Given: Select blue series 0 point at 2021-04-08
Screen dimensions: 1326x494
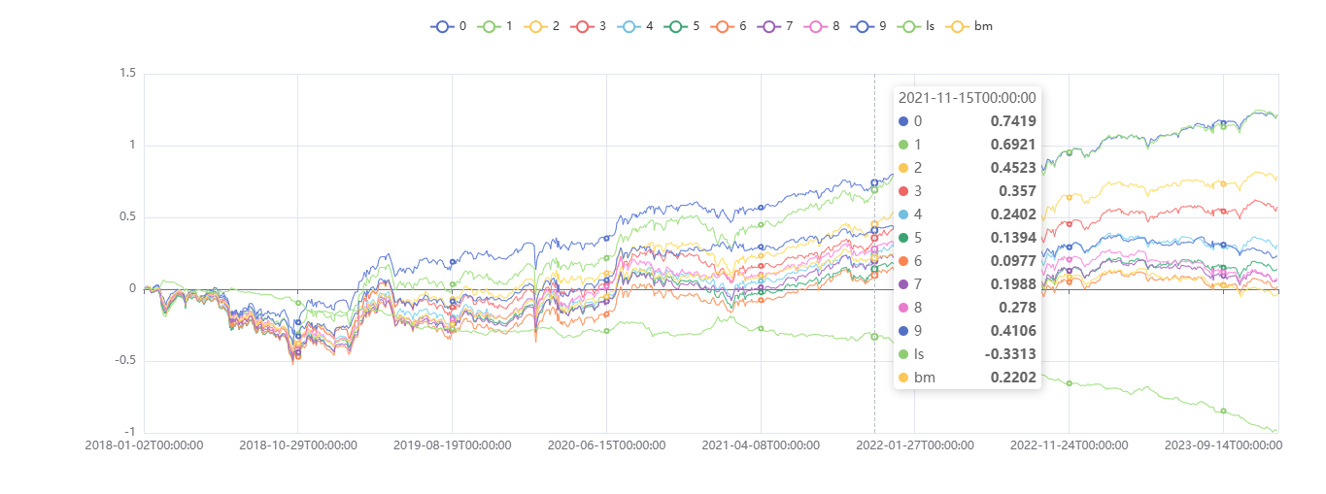Looking at the screenshot, I should (x=761, y=208).
